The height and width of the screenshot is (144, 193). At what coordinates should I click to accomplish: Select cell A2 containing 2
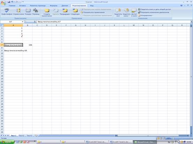(13, 31)
